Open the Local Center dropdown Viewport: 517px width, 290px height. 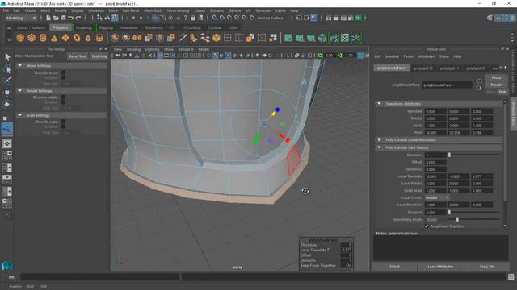436,197
